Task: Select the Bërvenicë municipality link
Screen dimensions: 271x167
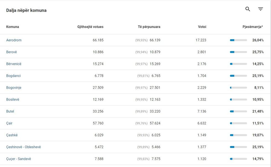Action: (14, 64)
